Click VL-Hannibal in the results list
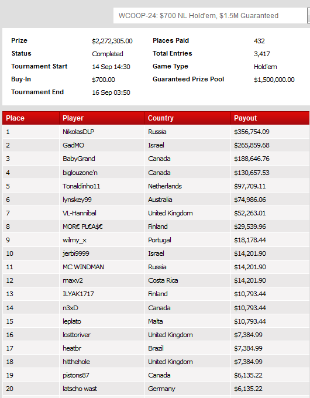 coord(80,213)
